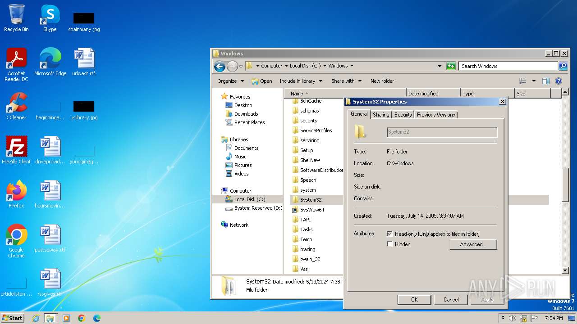Toggle the preview pane icon

(545, 81)
